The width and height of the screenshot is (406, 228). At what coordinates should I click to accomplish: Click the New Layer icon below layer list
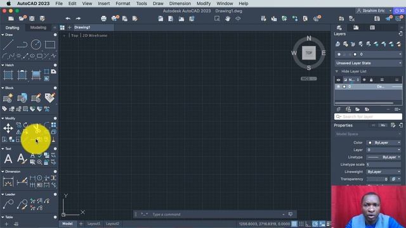tap(338, 110)
